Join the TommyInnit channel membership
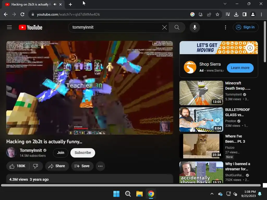Image resolution: width=267 pixels, height=200 pixels. [60, 153]
